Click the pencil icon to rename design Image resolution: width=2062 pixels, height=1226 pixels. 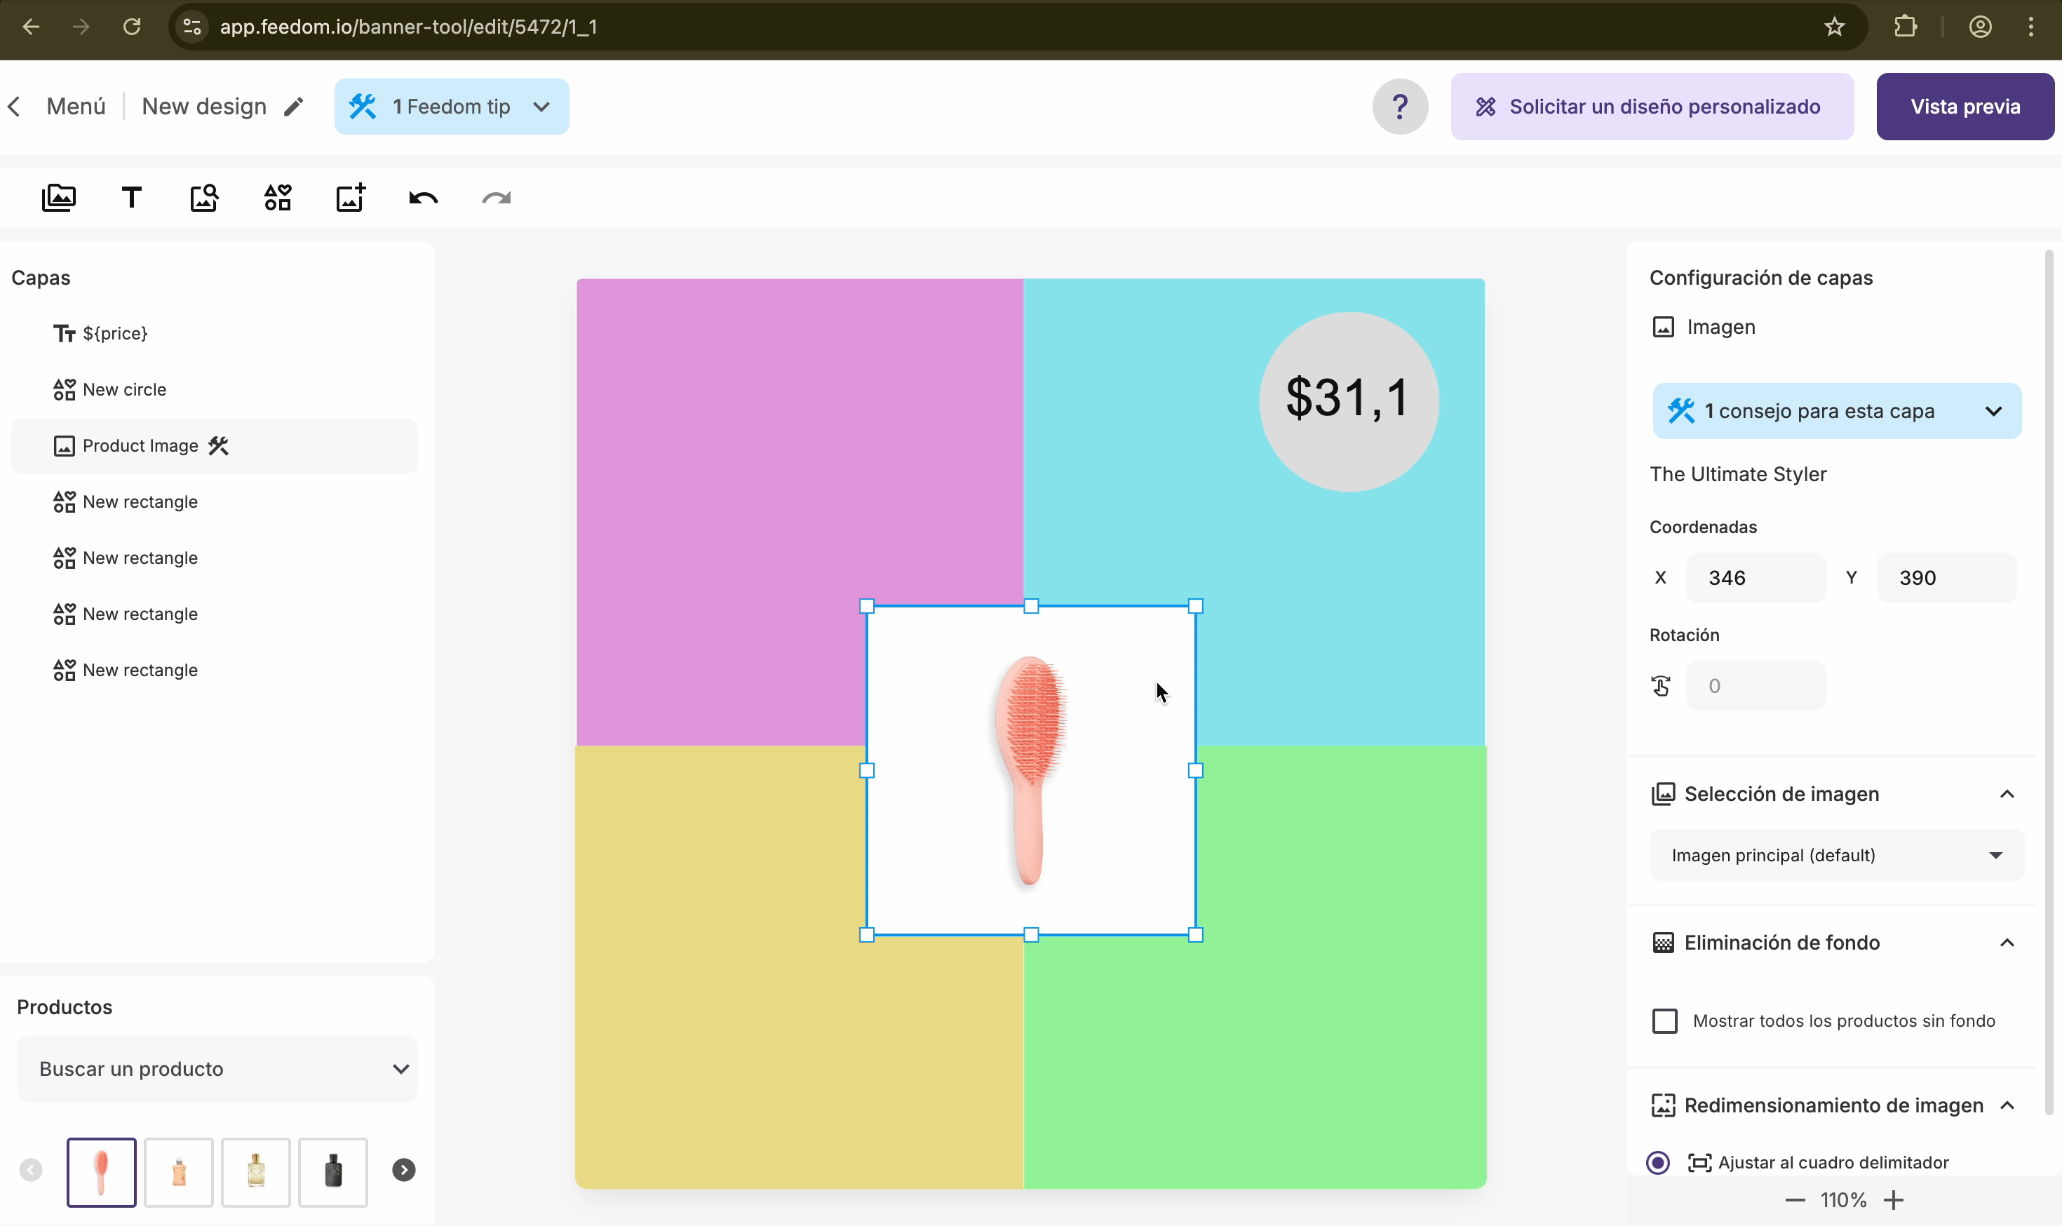(293, 107)
